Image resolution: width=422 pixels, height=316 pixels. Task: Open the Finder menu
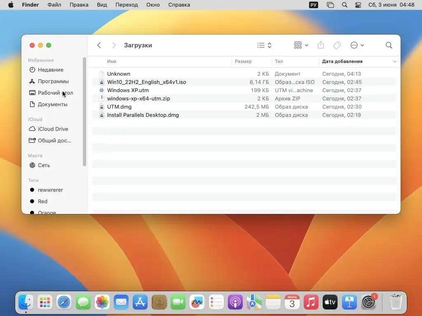(x=30, y=5)
